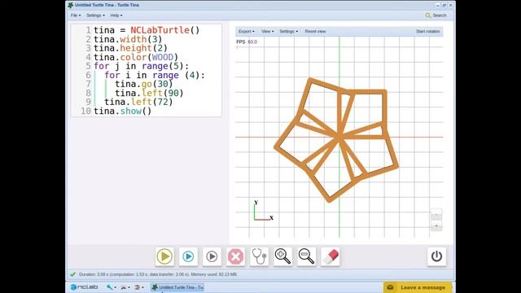521x293 pixels.
Task: Click the blue play button
Action: 188,256
